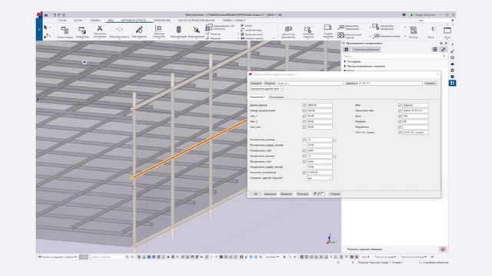The width and height of the screenshot is (492, 276).
Task: Click the save-as name input field
Action: (391, 84)
